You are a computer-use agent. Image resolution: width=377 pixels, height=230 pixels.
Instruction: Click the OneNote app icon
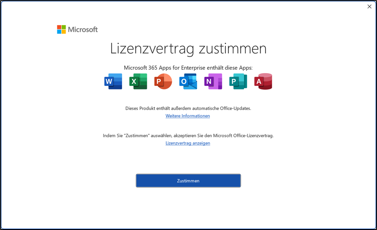[x=213, y=82]
